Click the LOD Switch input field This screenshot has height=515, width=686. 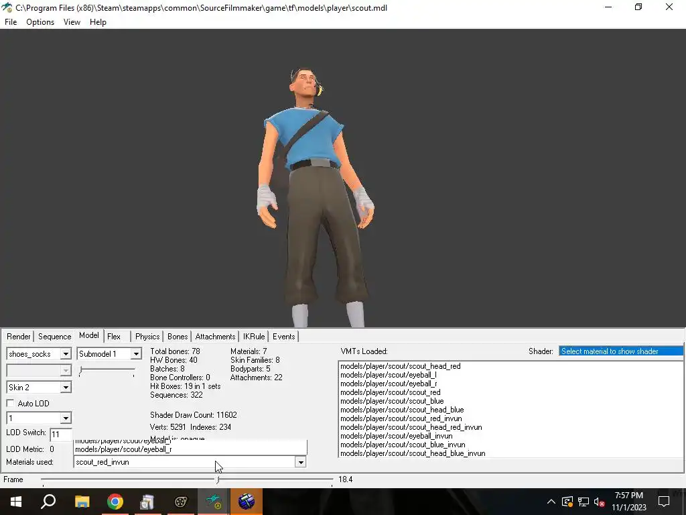61,435
